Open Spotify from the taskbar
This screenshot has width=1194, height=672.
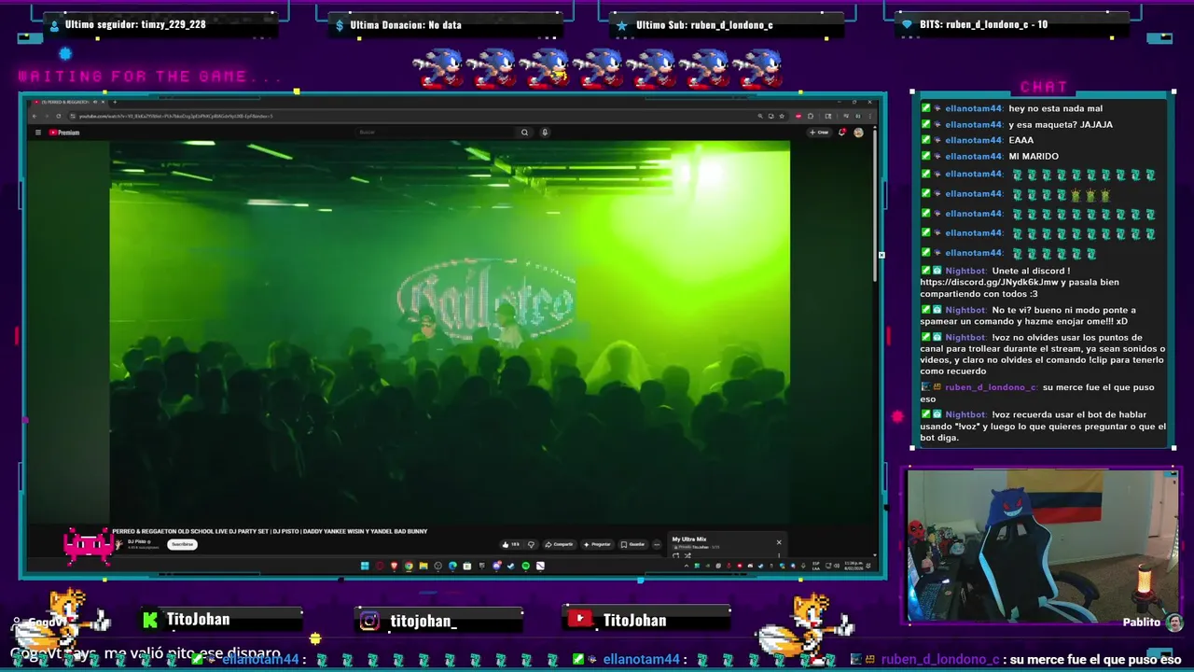pos(526,566)
